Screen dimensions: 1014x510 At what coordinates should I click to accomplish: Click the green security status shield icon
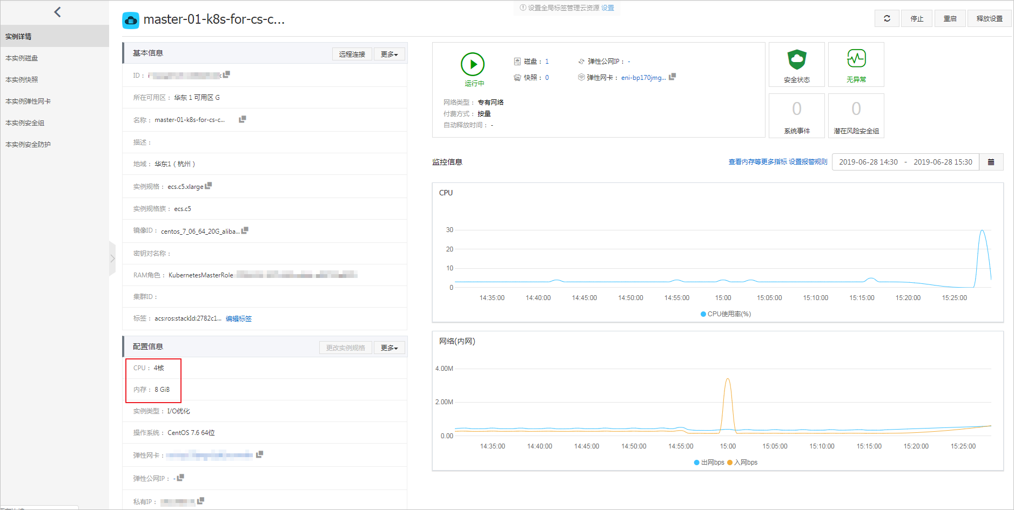[797, 59]
